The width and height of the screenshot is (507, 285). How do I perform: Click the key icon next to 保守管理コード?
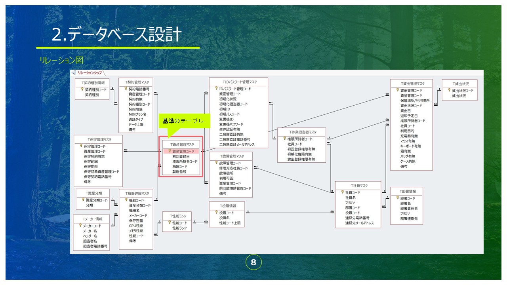click(81, 146)
